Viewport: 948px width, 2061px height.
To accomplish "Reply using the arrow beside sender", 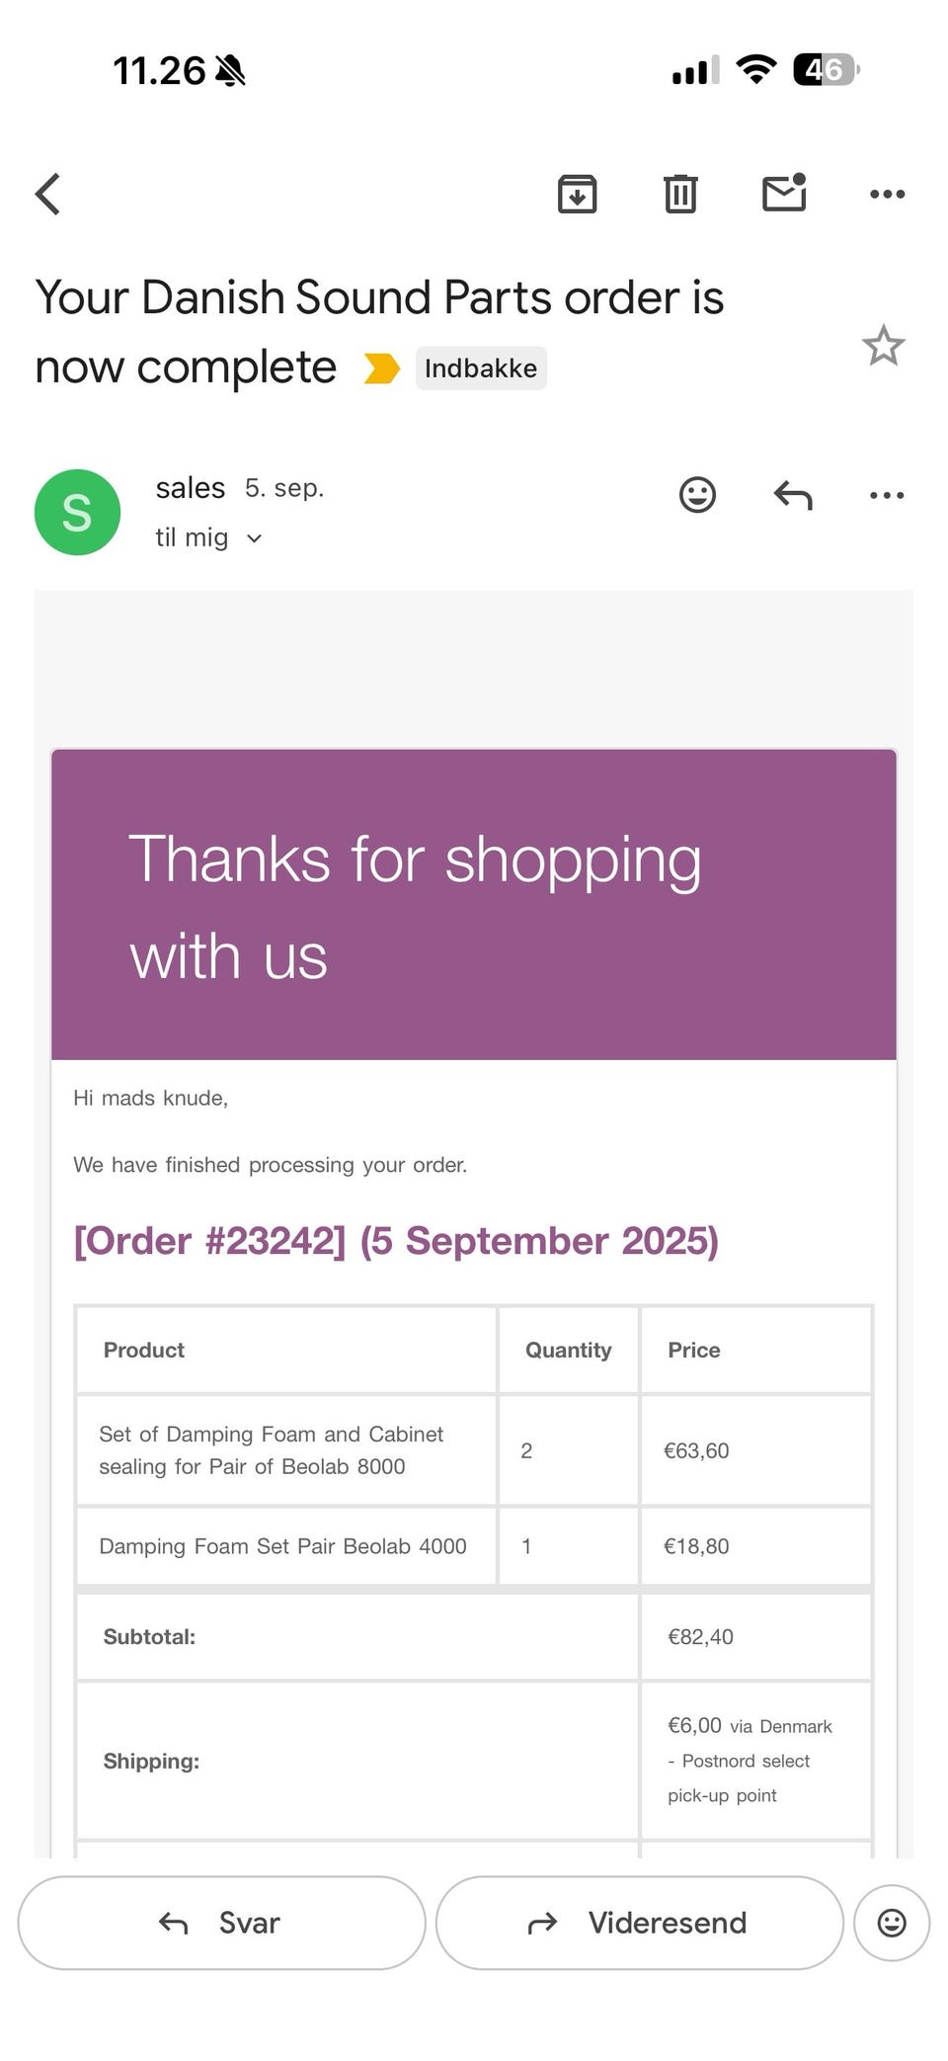I will 793,494.
